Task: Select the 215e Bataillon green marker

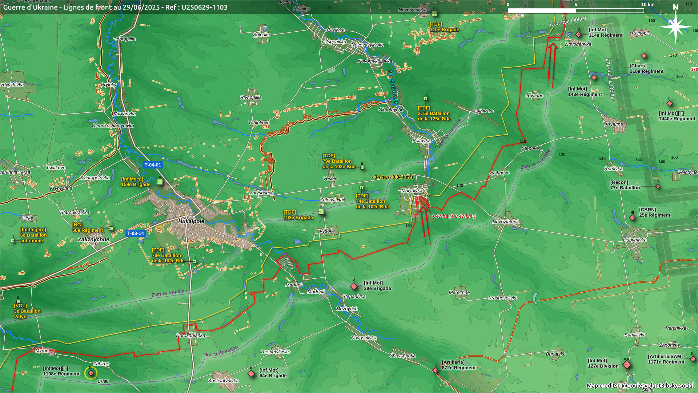Action: (x=425, y=98)
